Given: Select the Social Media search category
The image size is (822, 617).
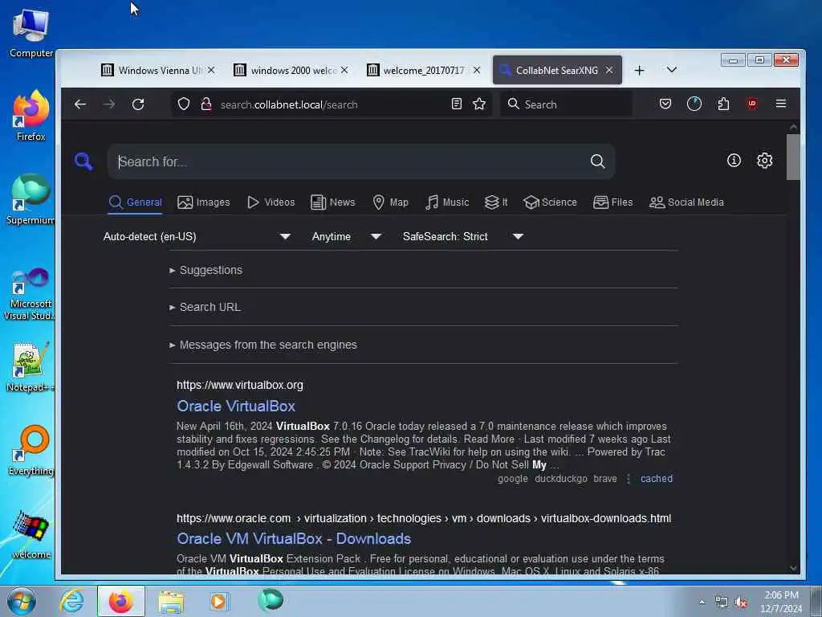Looking at the screenshot, I should 686,202.
